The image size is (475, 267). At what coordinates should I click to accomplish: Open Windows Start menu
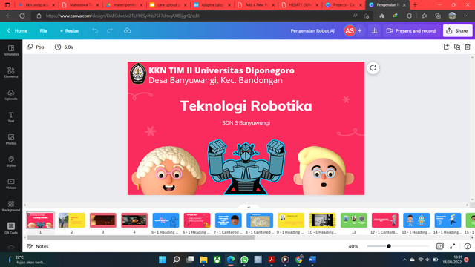click(x=163, y=260)
